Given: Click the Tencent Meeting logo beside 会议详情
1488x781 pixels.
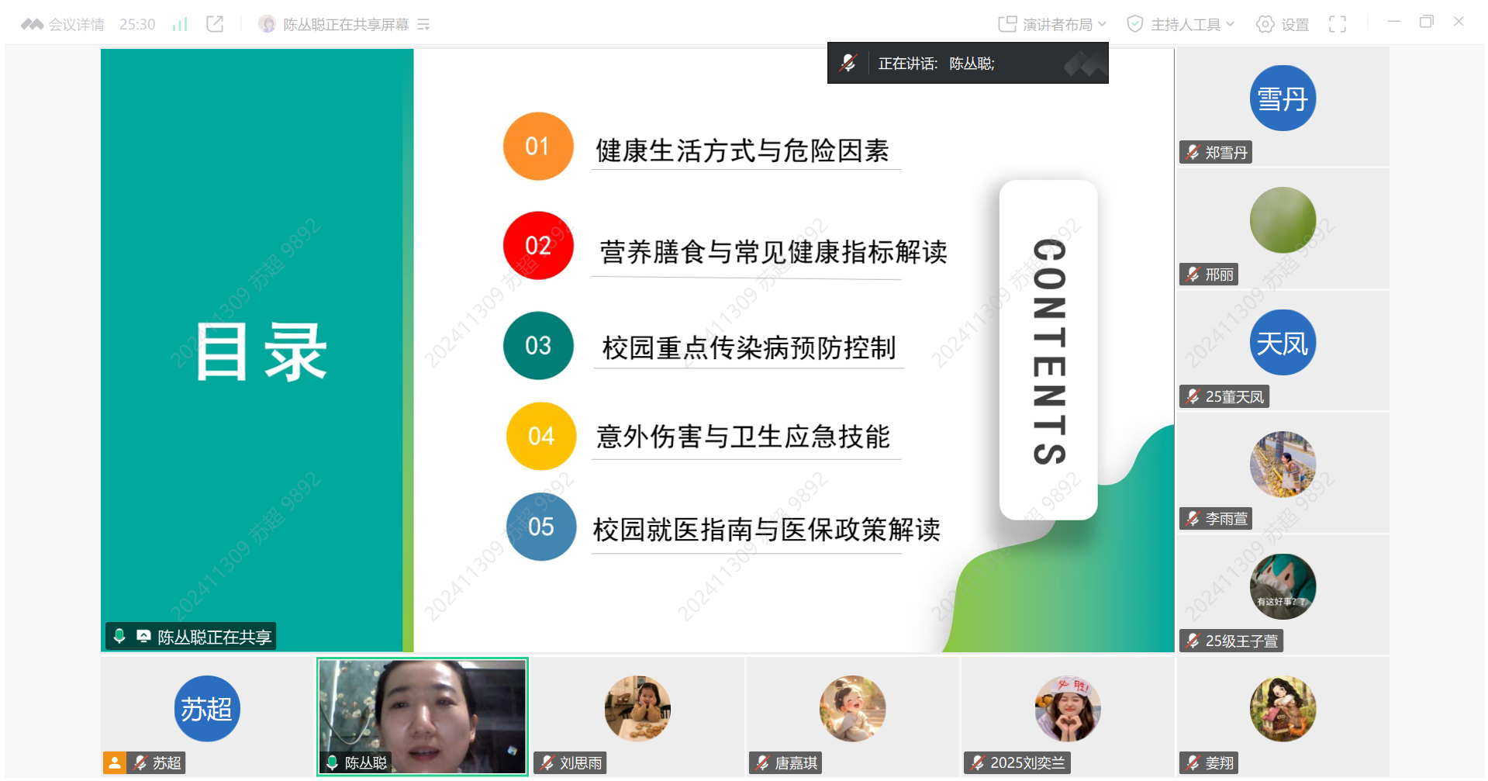Looking at the screenshot, I should 32,25.
